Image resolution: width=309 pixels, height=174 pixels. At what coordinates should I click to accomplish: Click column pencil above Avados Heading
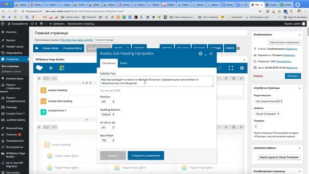[87, 83]
